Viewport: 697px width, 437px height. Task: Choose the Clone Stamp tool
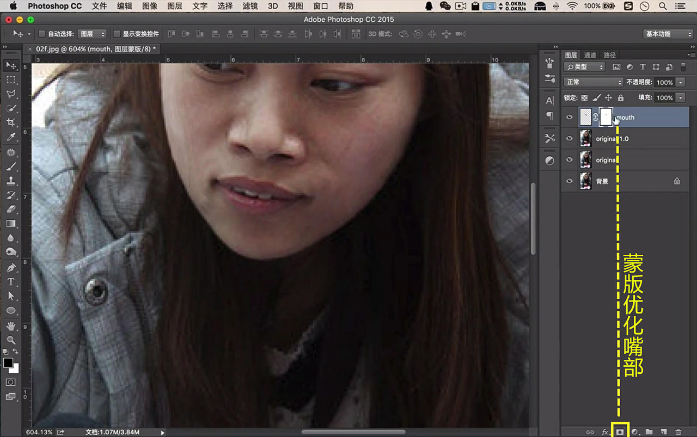(11, 181)
